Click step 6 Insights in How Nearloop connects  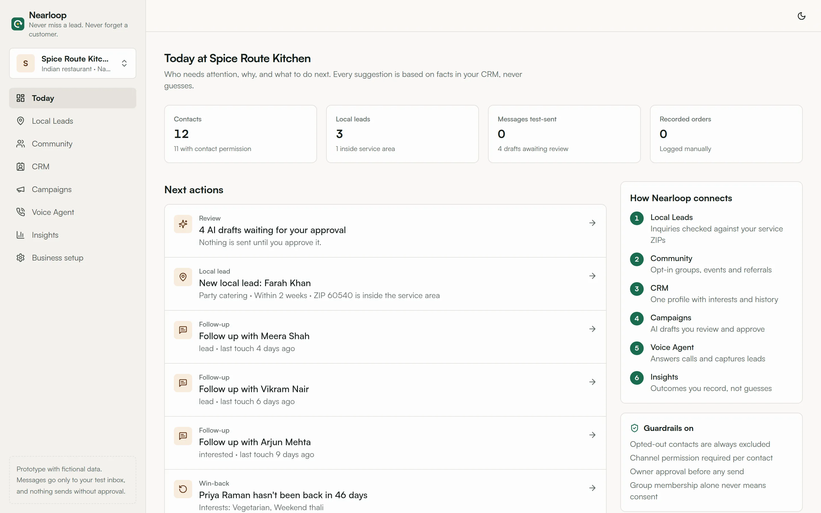click(712, 382)
